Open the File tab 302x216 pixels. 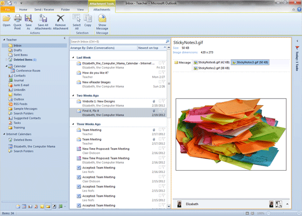(8, 9)
